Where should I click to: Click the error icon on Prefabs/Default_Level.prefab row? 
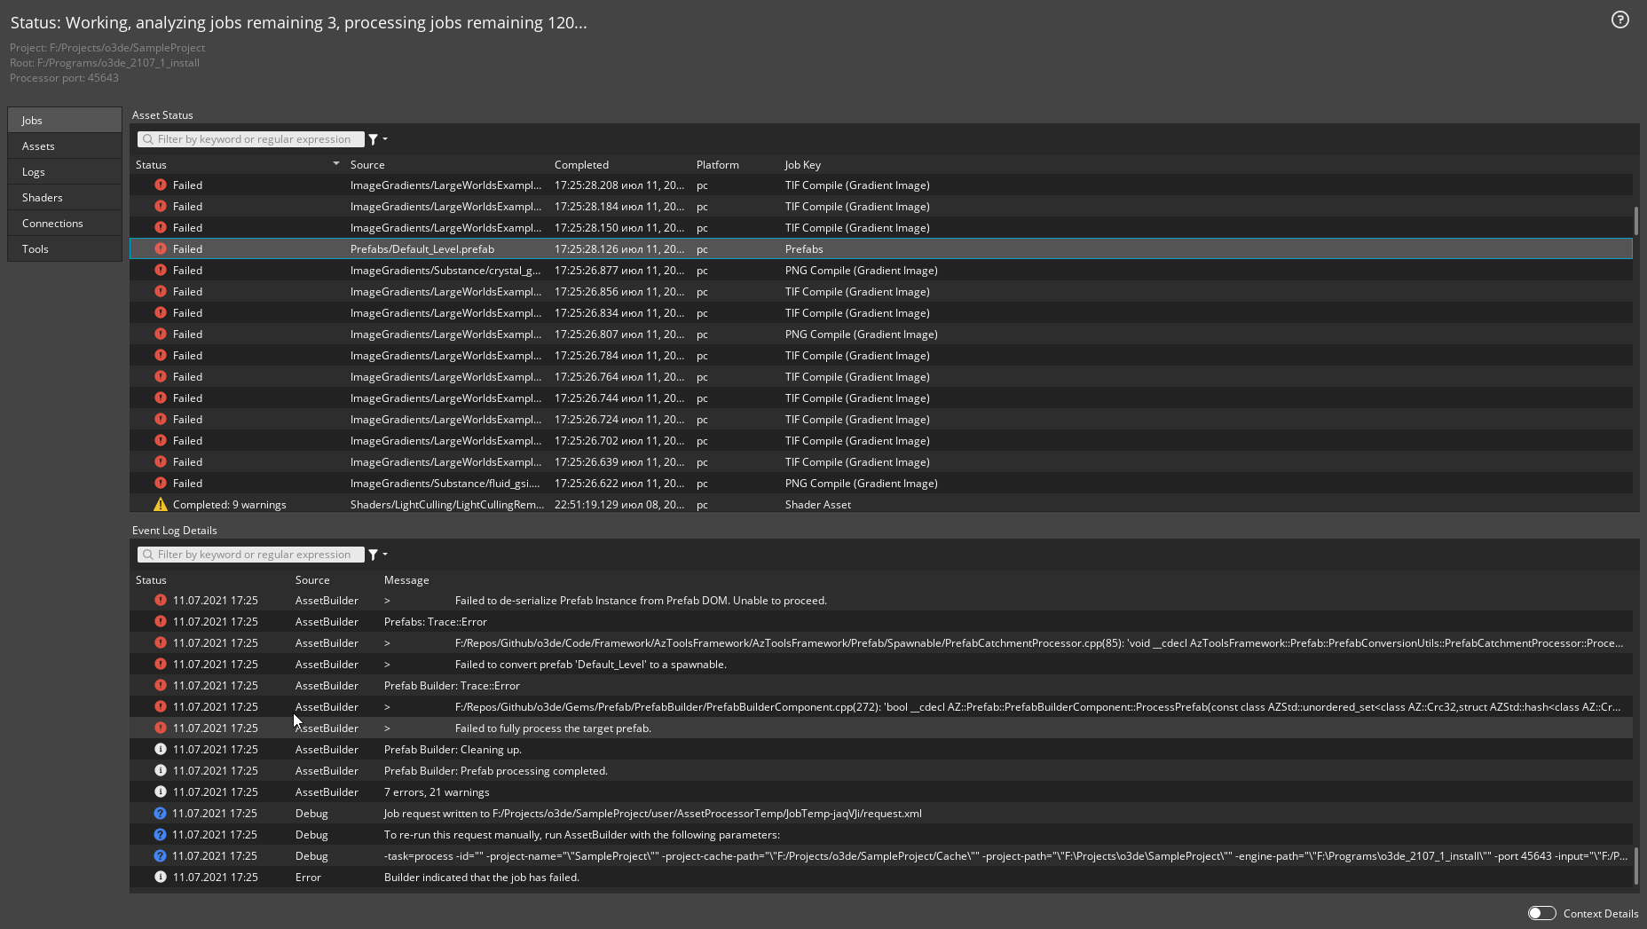point(161,249)
